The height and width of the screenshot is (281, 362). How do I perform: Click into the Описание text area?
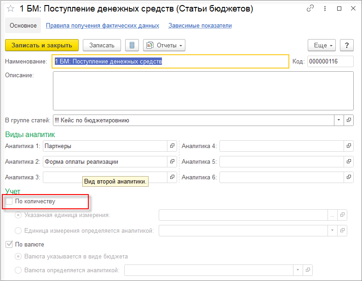pos(203,91)
